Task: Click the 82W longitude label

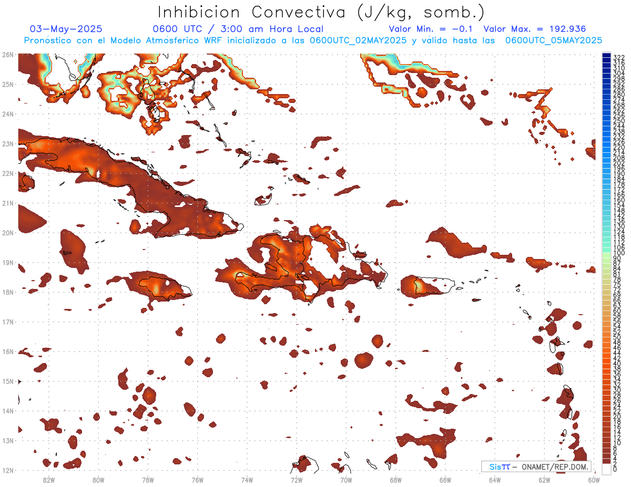Action: click(49, 480)
